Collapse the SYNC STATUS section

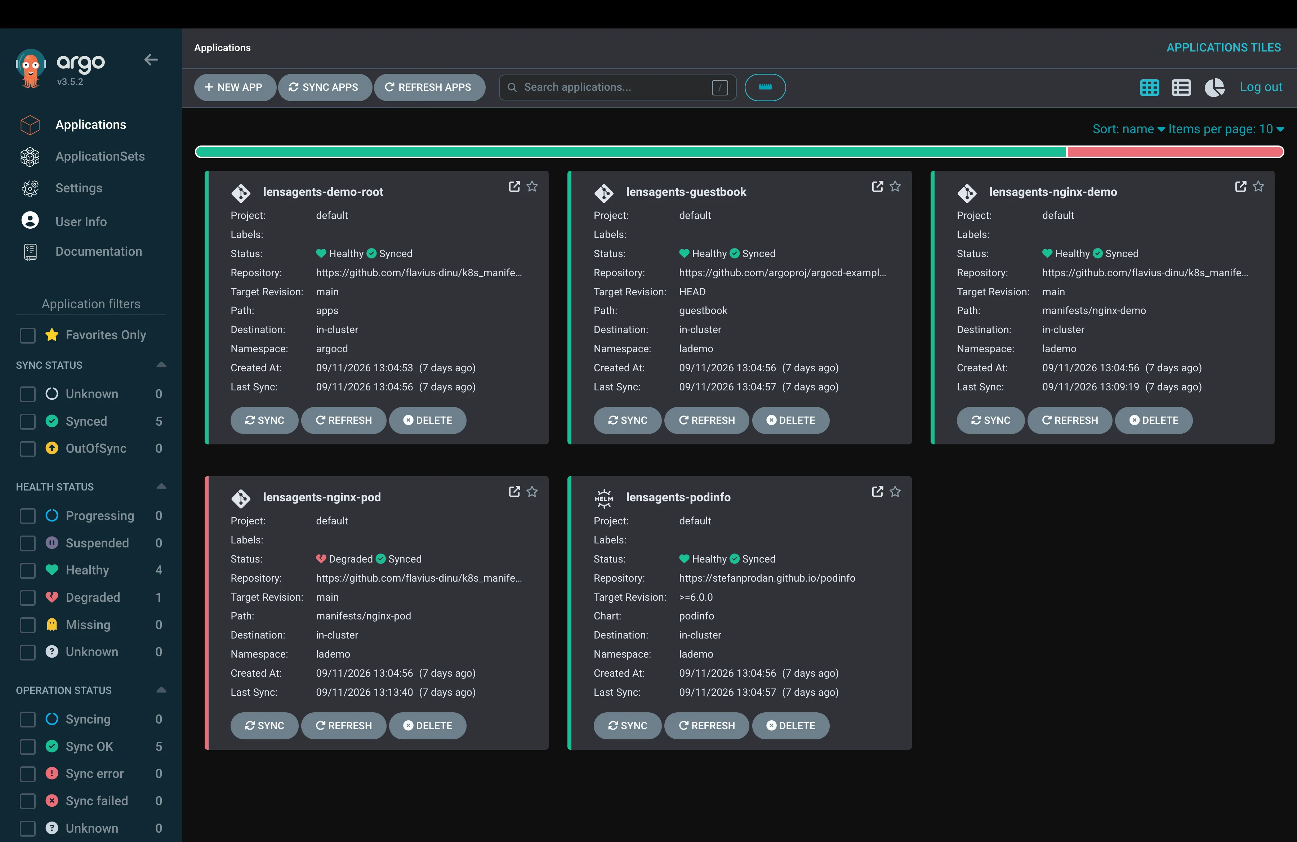pyautogui.click(x=161, y=364)
